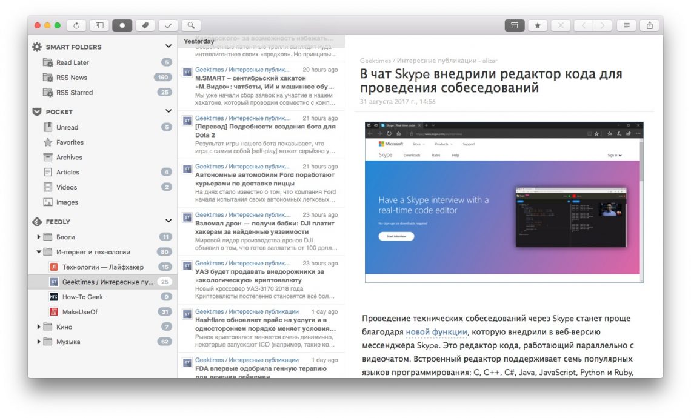Archive the article with the archive icon
This screenshot has height=418, width=691.
pos(513,25)
